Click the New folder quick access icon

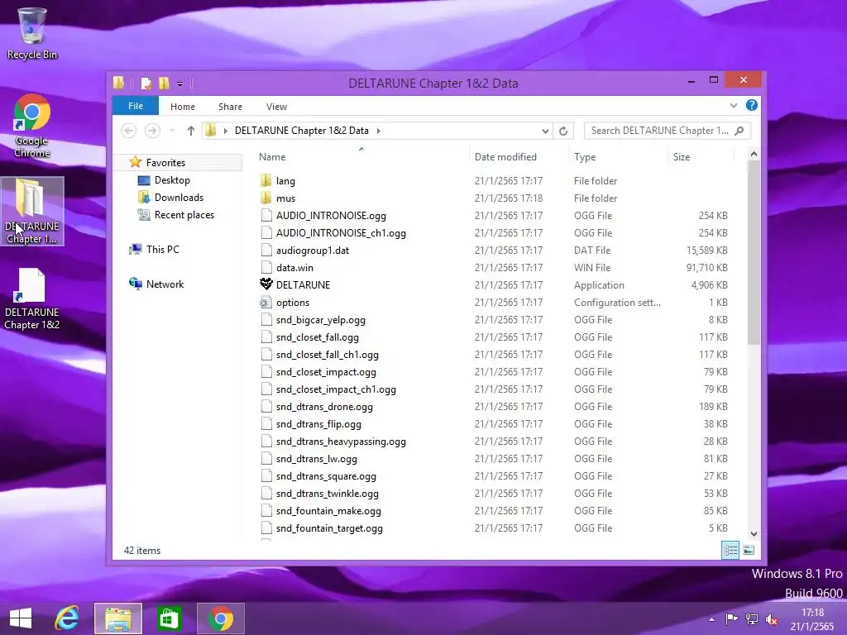point(164,84)
